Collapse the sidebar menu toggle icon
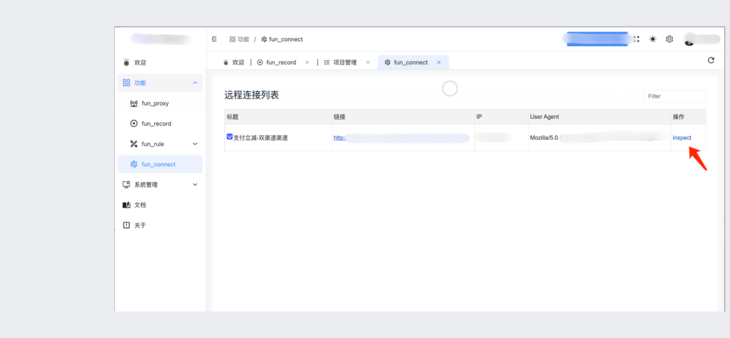 214,39
